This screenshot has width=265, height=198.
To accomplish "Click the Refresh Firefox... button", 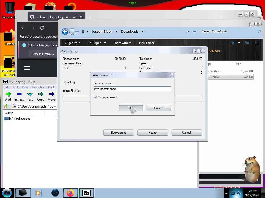I will point(43,54).
